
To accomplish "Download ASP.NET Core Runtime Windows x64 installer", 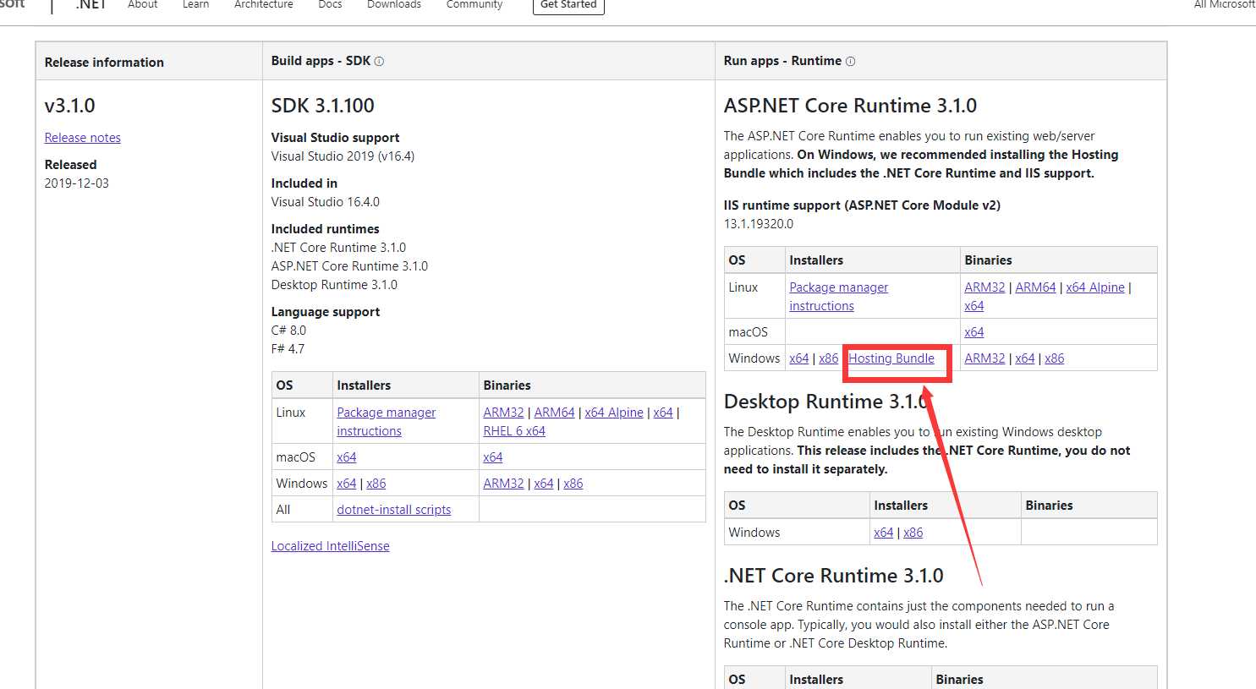I will point(799,358).
